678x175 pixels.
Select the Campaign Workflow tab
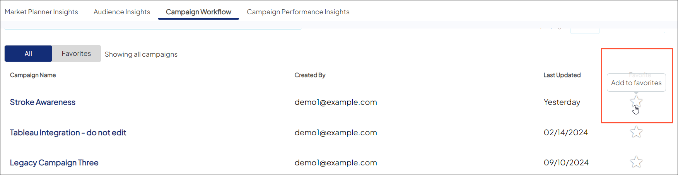198,12
